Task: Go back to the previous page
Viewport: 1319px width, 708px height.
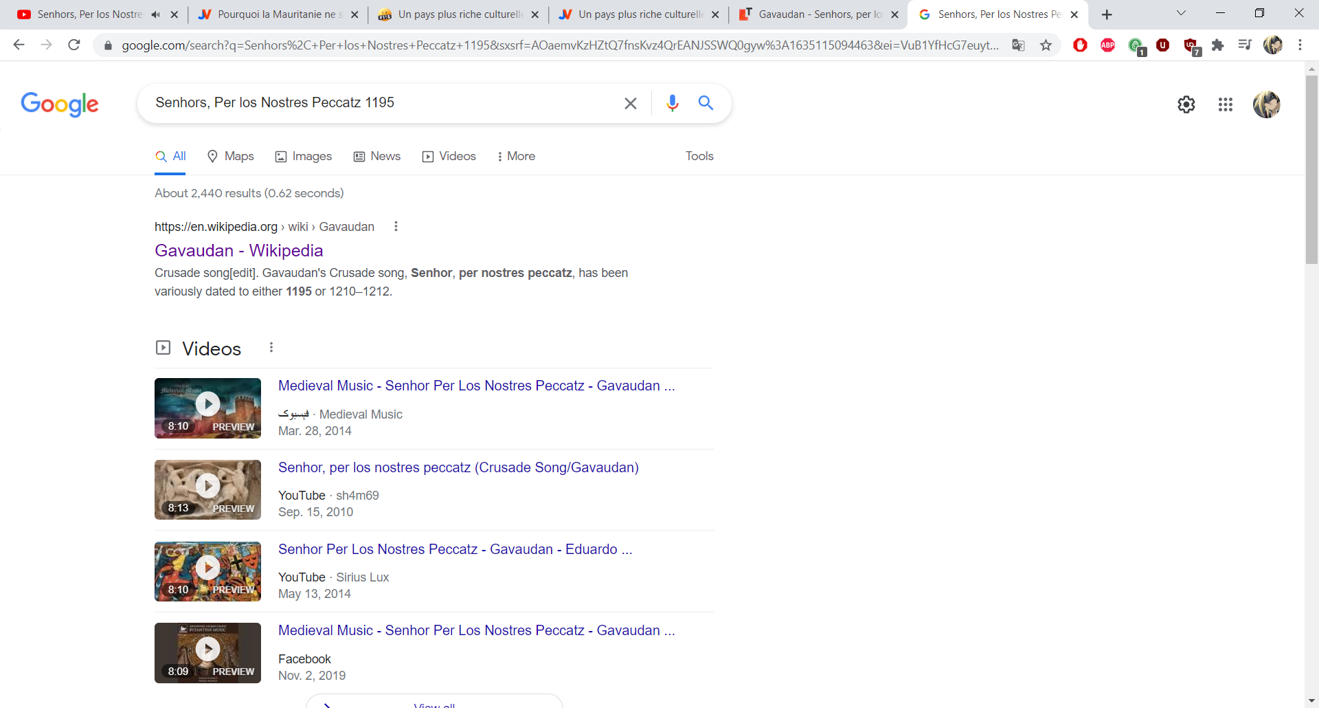Action: pyautogui.click(x=19, y=45)
